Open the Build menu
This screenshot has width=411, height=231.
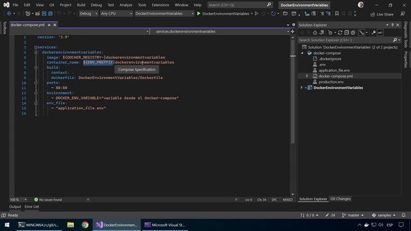pyautogui.click(x=81, y=5)
